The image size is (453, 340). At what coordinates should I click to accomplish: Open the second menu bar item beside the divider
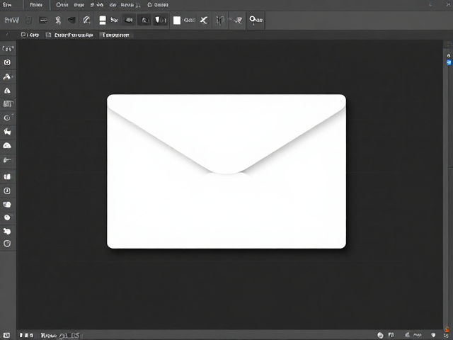click(36, 5)
